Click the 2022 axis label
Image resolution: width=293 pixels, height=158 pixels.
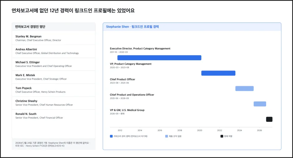click(219, 131)
